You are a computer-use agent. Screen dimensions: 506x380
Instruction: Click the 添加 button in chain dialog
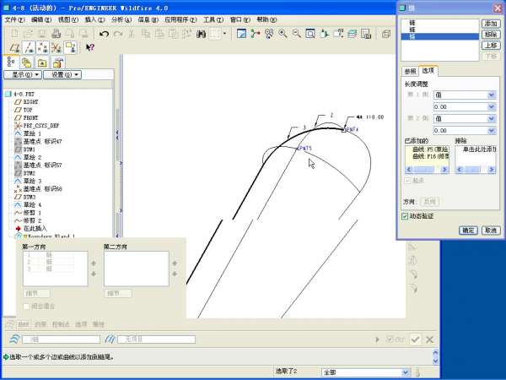click(x=491, y=24)
